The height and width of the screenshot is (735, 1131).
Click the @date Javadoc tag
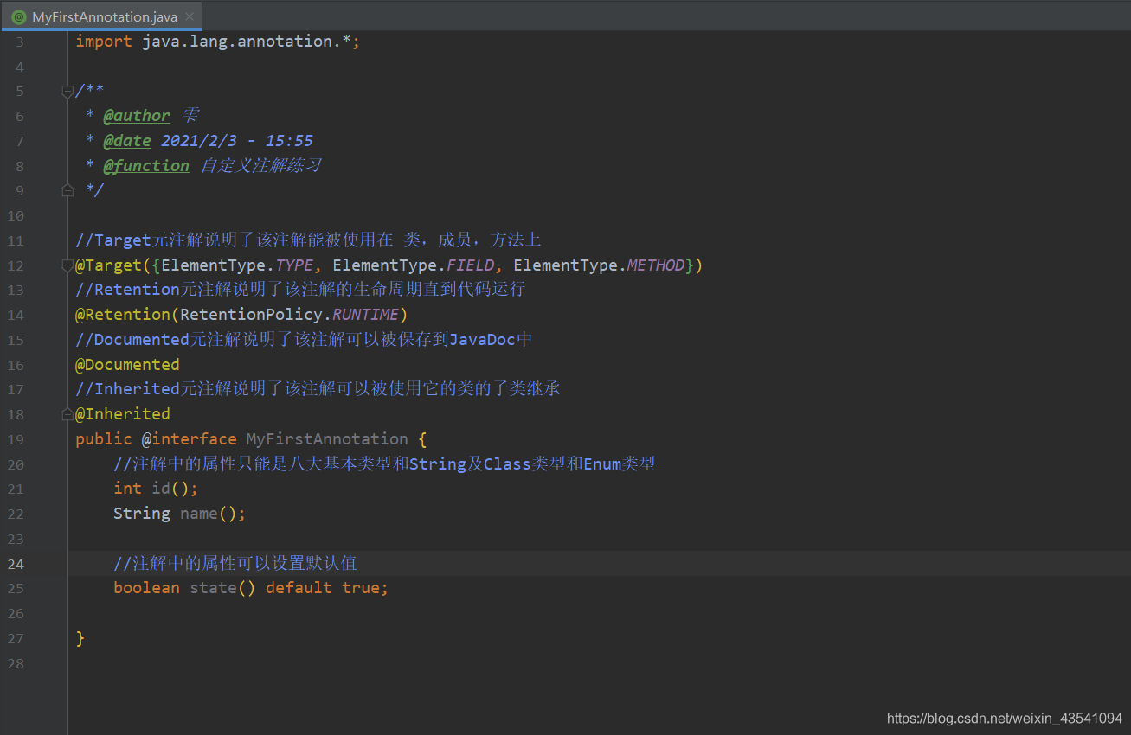pyautogui.click(x=127, y=141)
